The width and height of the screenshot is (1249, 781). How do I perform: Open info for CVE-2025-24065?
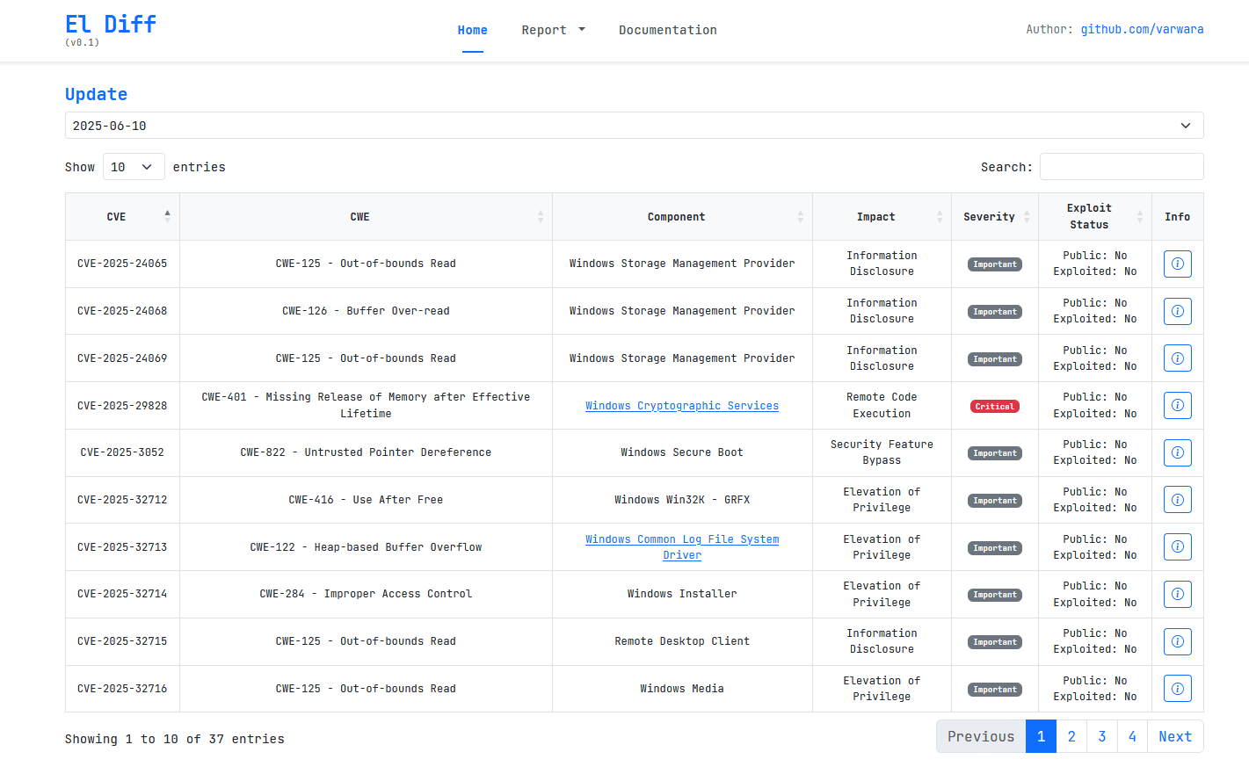coord(1177,264)
